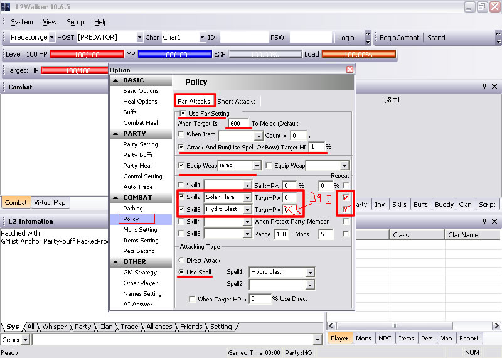Image resolution: width=502 pixels, height=358 pixels.
Task: Select the Direct Attack radio button
Action: coord(181,260)
